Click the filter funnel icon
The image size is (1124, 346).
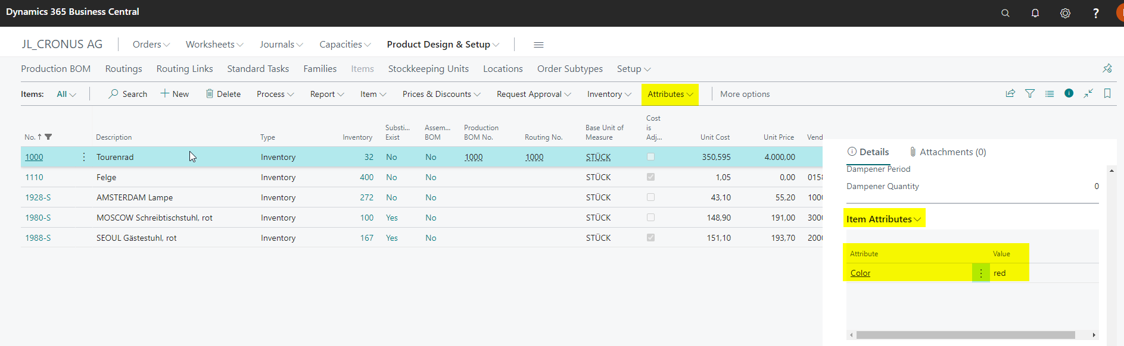pyautogui.click(x=1030, y=93)
